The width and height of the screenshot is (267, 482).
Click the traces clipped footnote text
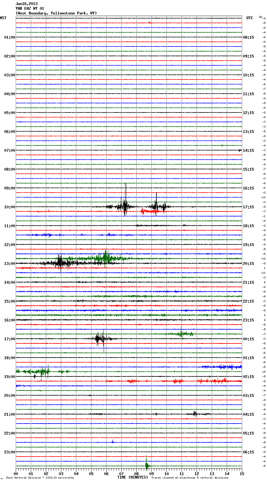point(190,478)
